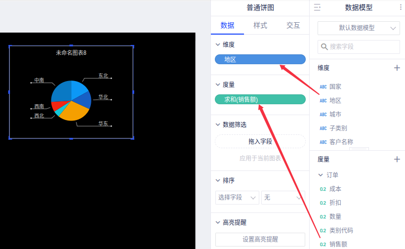The height and width of the screenshot is (249, 405).
Task: Click the 0.2 numeric icon beside 销售额
Action: [x=323, y=244]
